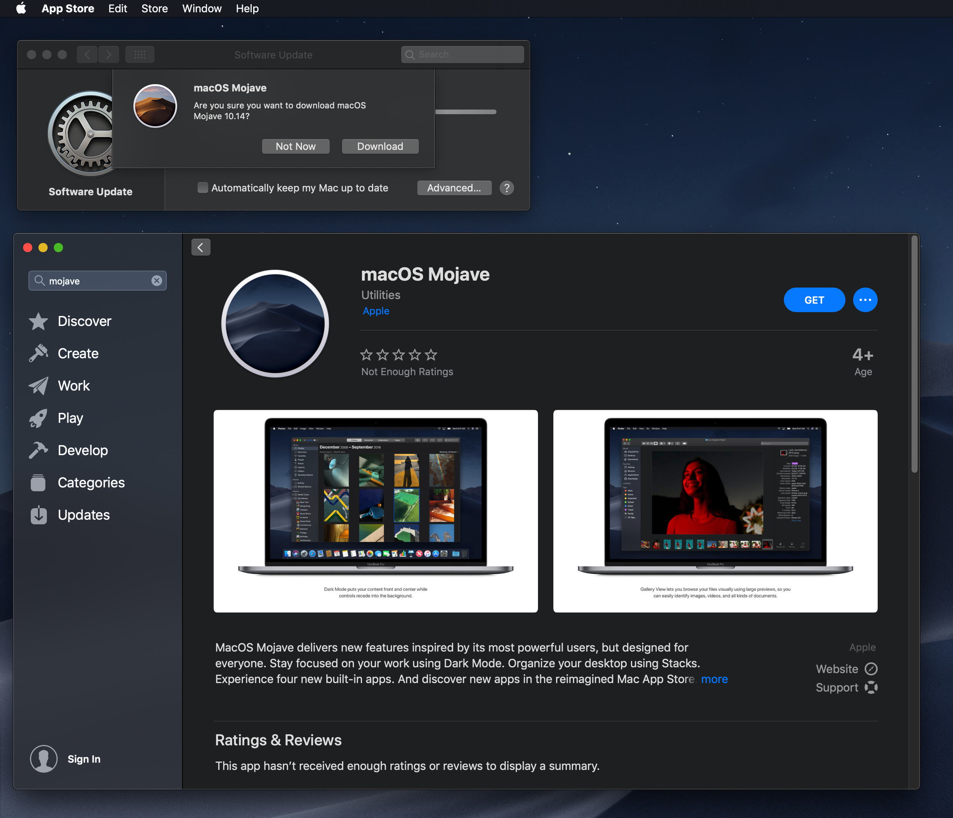This screenshot has height=818, width=953.
Task: Select the Create paintbrush icon
Action: [x=38, y=353]
